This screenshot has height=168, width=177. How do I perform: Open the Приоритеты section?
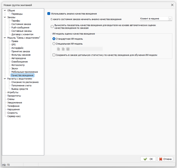pyautogui.click(x=14, y=96)
